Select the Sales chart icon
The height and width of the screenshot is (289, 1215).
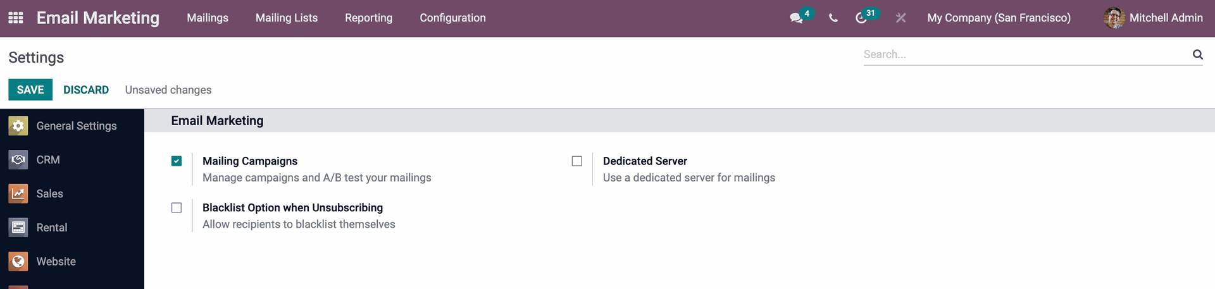pos(18,194)
